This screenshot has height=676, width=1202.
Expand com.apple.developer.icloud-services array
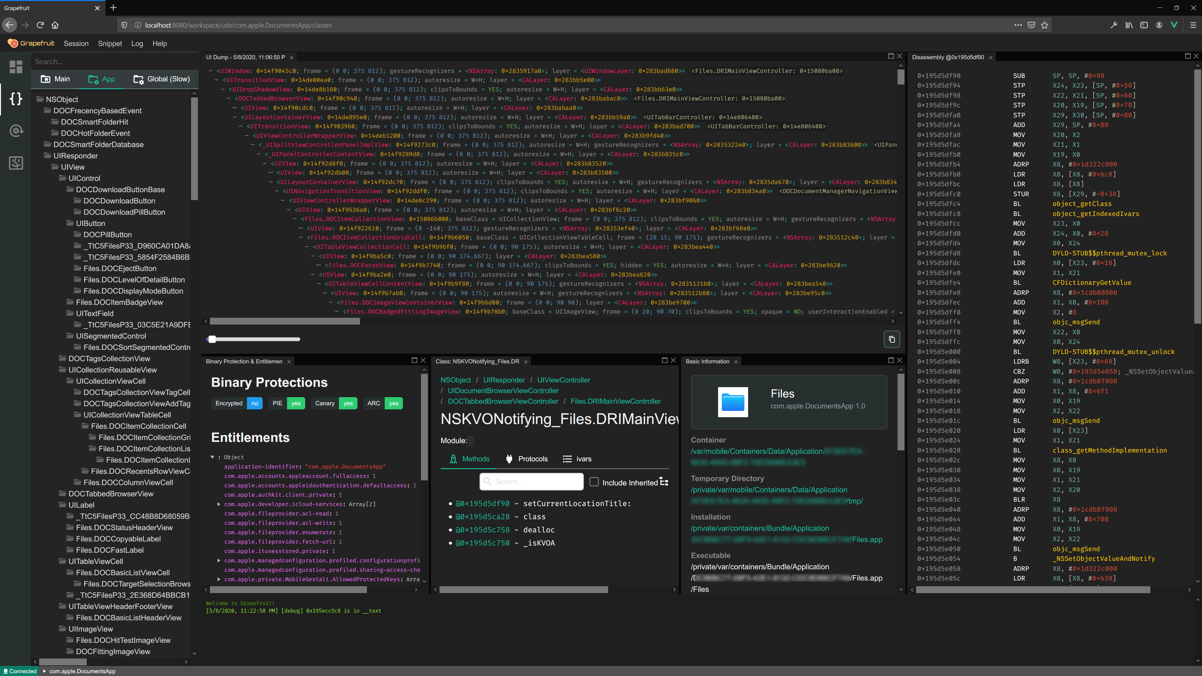[x=219, y=504]
